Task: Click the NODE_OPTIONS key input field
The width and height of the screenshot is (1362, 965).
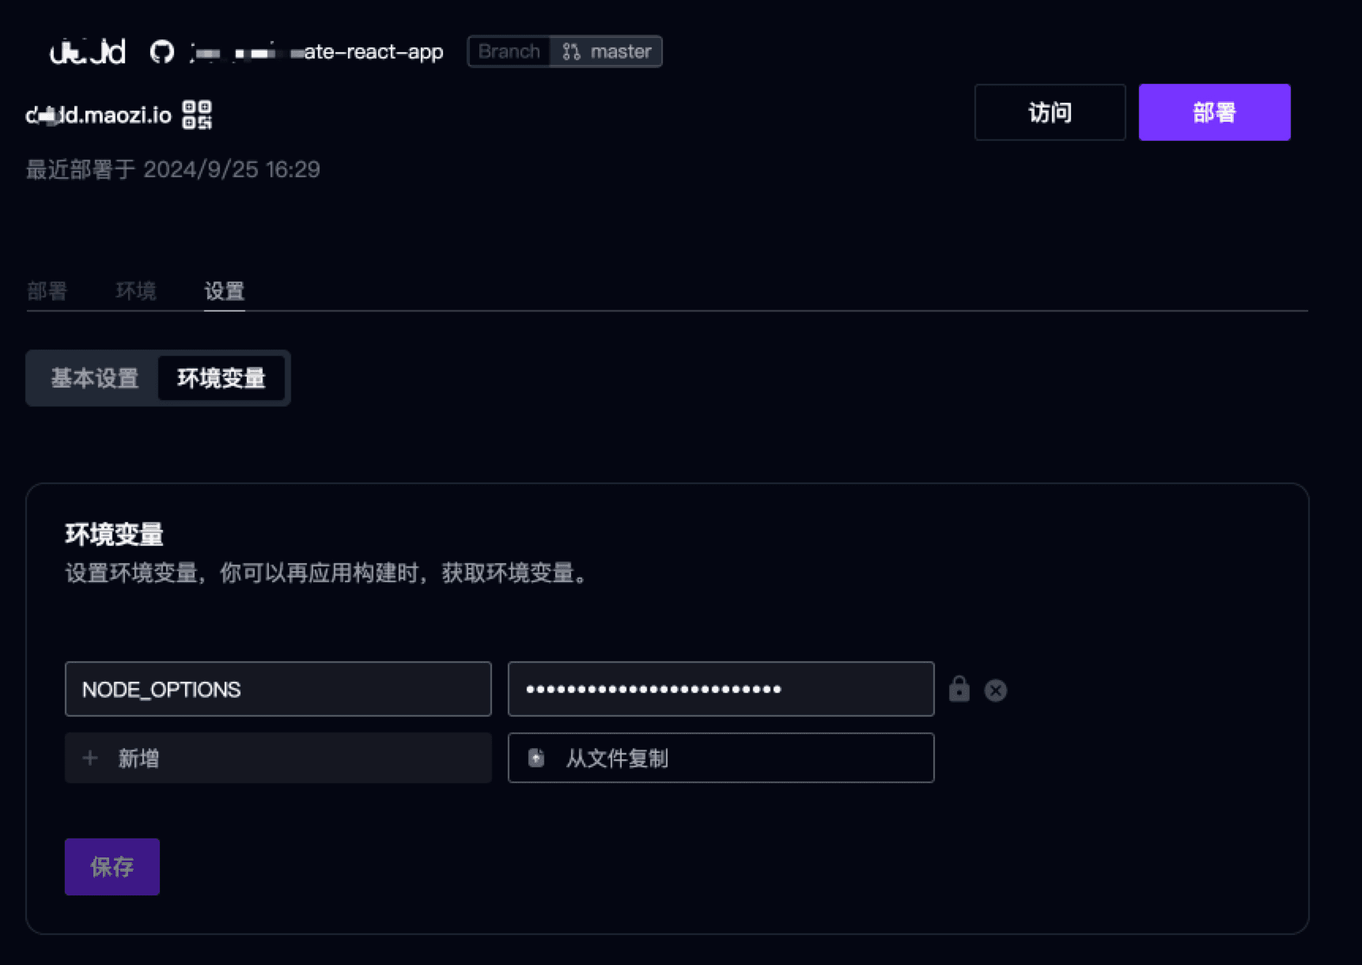Action: coord(278,689)
